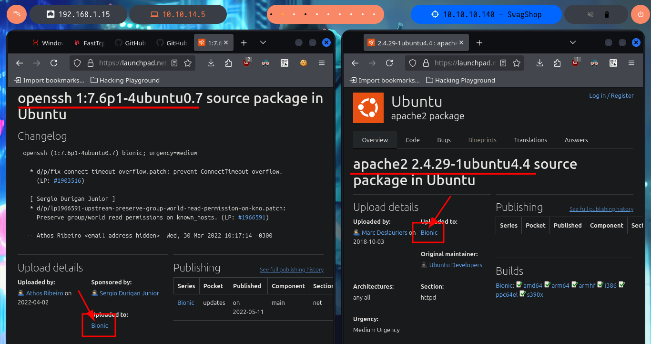This screenshot has height=344, width=651.
Task: Click the 192.168.1.15 network address widget
Action: [x=79, y=14]
